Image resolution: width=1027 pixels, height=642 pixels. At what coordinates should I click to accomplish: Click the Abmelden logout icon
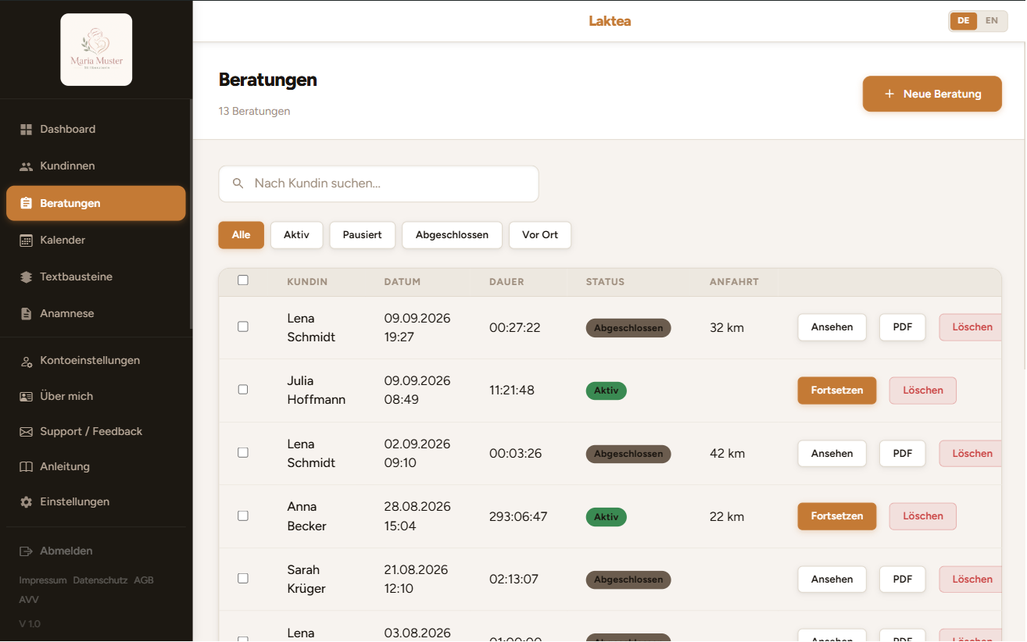pyautogui.click(x=26, y=551)
